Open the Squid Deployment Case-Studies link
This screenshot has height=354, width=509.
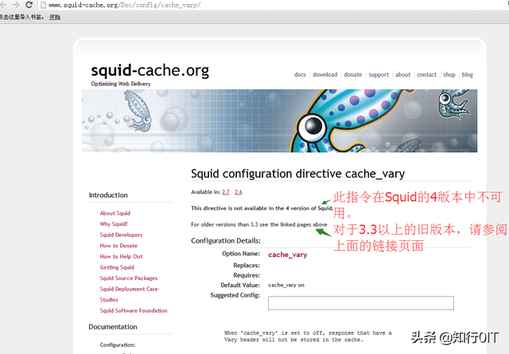pyautogui.click(x=130, y=294)
